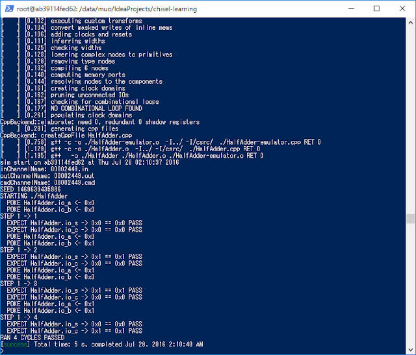Screen dimensions: 416x355
Task: Click the 'CppBackend::elaborate' line
Action: pos(99,122)
